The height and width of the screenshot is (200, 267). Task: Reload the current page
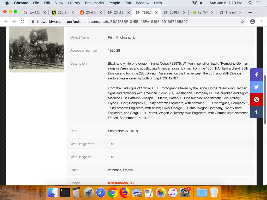tap(22, 22)
